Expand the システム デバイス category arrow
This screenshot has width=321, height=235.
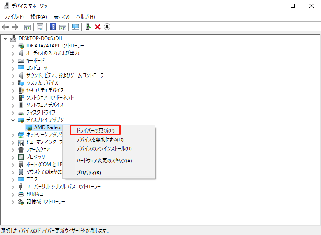pos(13,83)
